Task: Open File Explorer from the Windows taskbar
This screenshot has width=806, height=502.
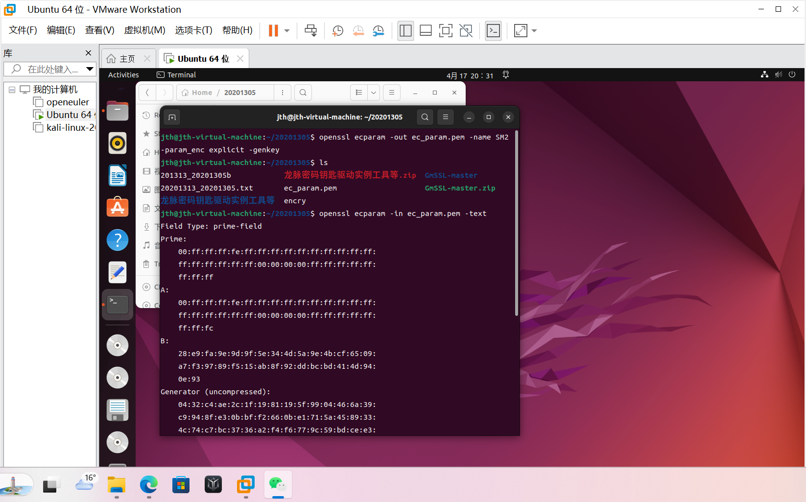Action: point(117,485)
